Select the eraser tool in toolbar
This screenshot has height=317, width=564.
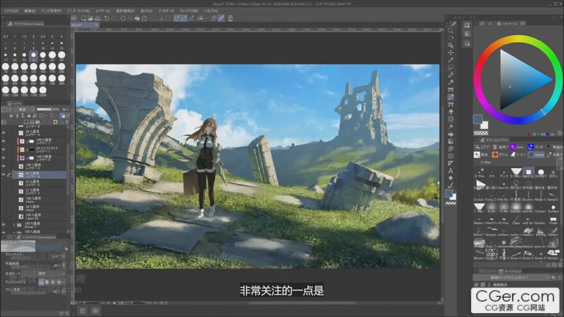451,111
